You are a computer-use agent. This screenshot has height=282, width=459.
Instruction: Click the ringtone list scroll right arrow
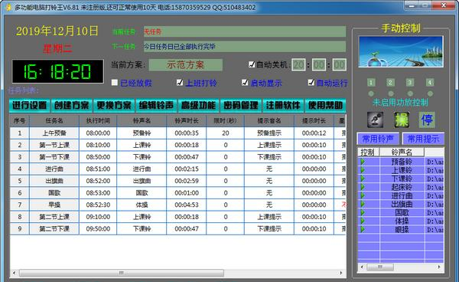(x=439, y=267)
